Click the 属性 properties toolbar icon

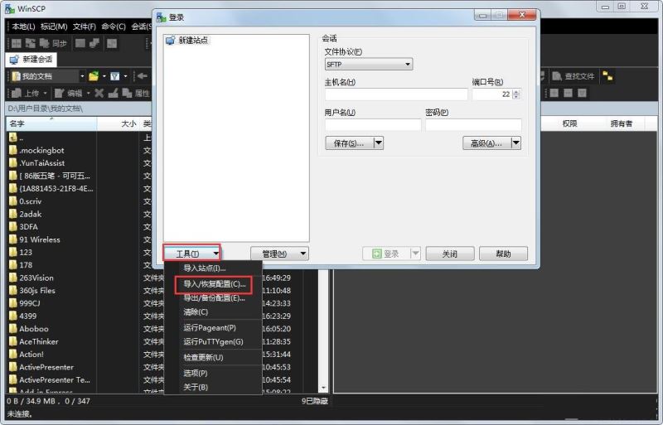click(127, 93)
